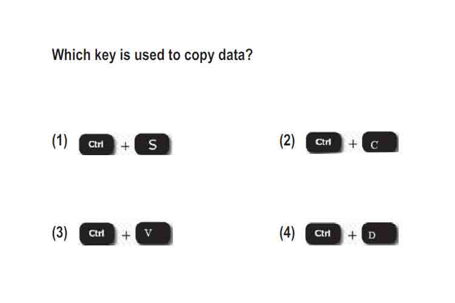Click the plus sign in option 4
This screenshot has height=303, width=455.
[352, 235]
